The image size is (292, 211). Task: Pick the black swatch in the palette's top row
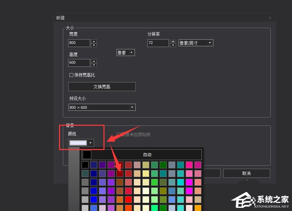(x=85, y=165)
